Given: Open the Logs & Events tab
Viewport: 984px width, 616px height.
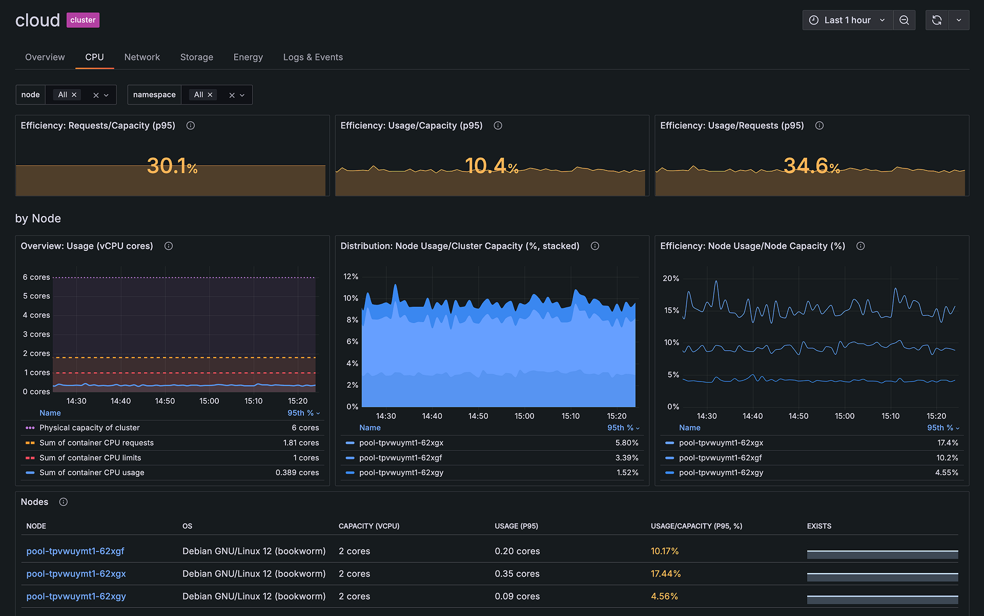Looking at the screenshot, I should pyautogui.click(x=313, y=57).
